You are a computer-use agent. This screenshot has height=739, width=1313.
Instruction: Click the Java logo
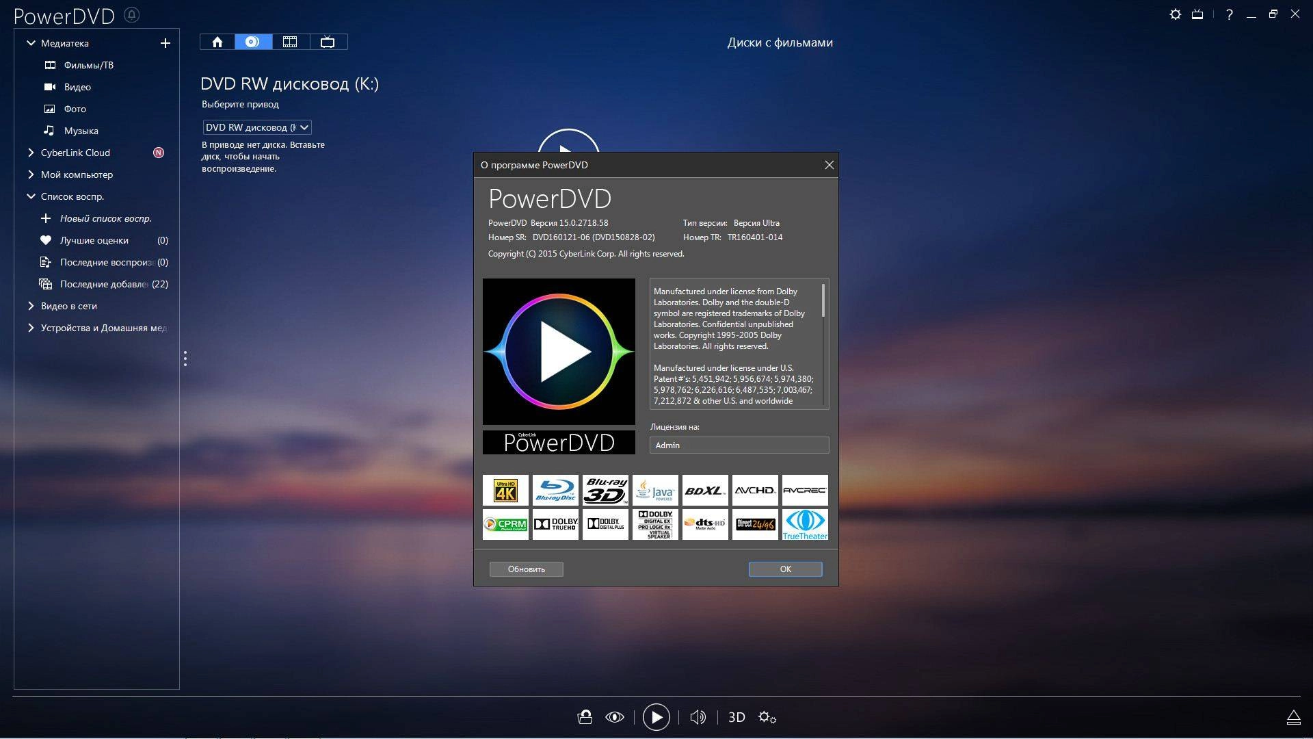click(x=655, y=491)
